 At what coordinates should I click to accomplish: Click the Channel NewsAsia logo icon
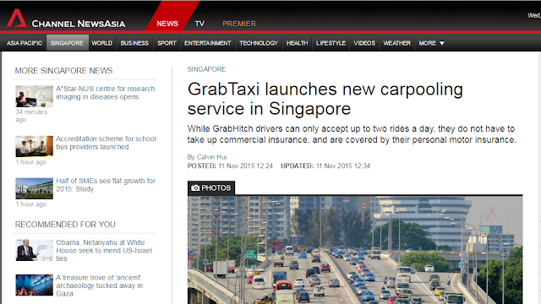(x=17, y=19)
